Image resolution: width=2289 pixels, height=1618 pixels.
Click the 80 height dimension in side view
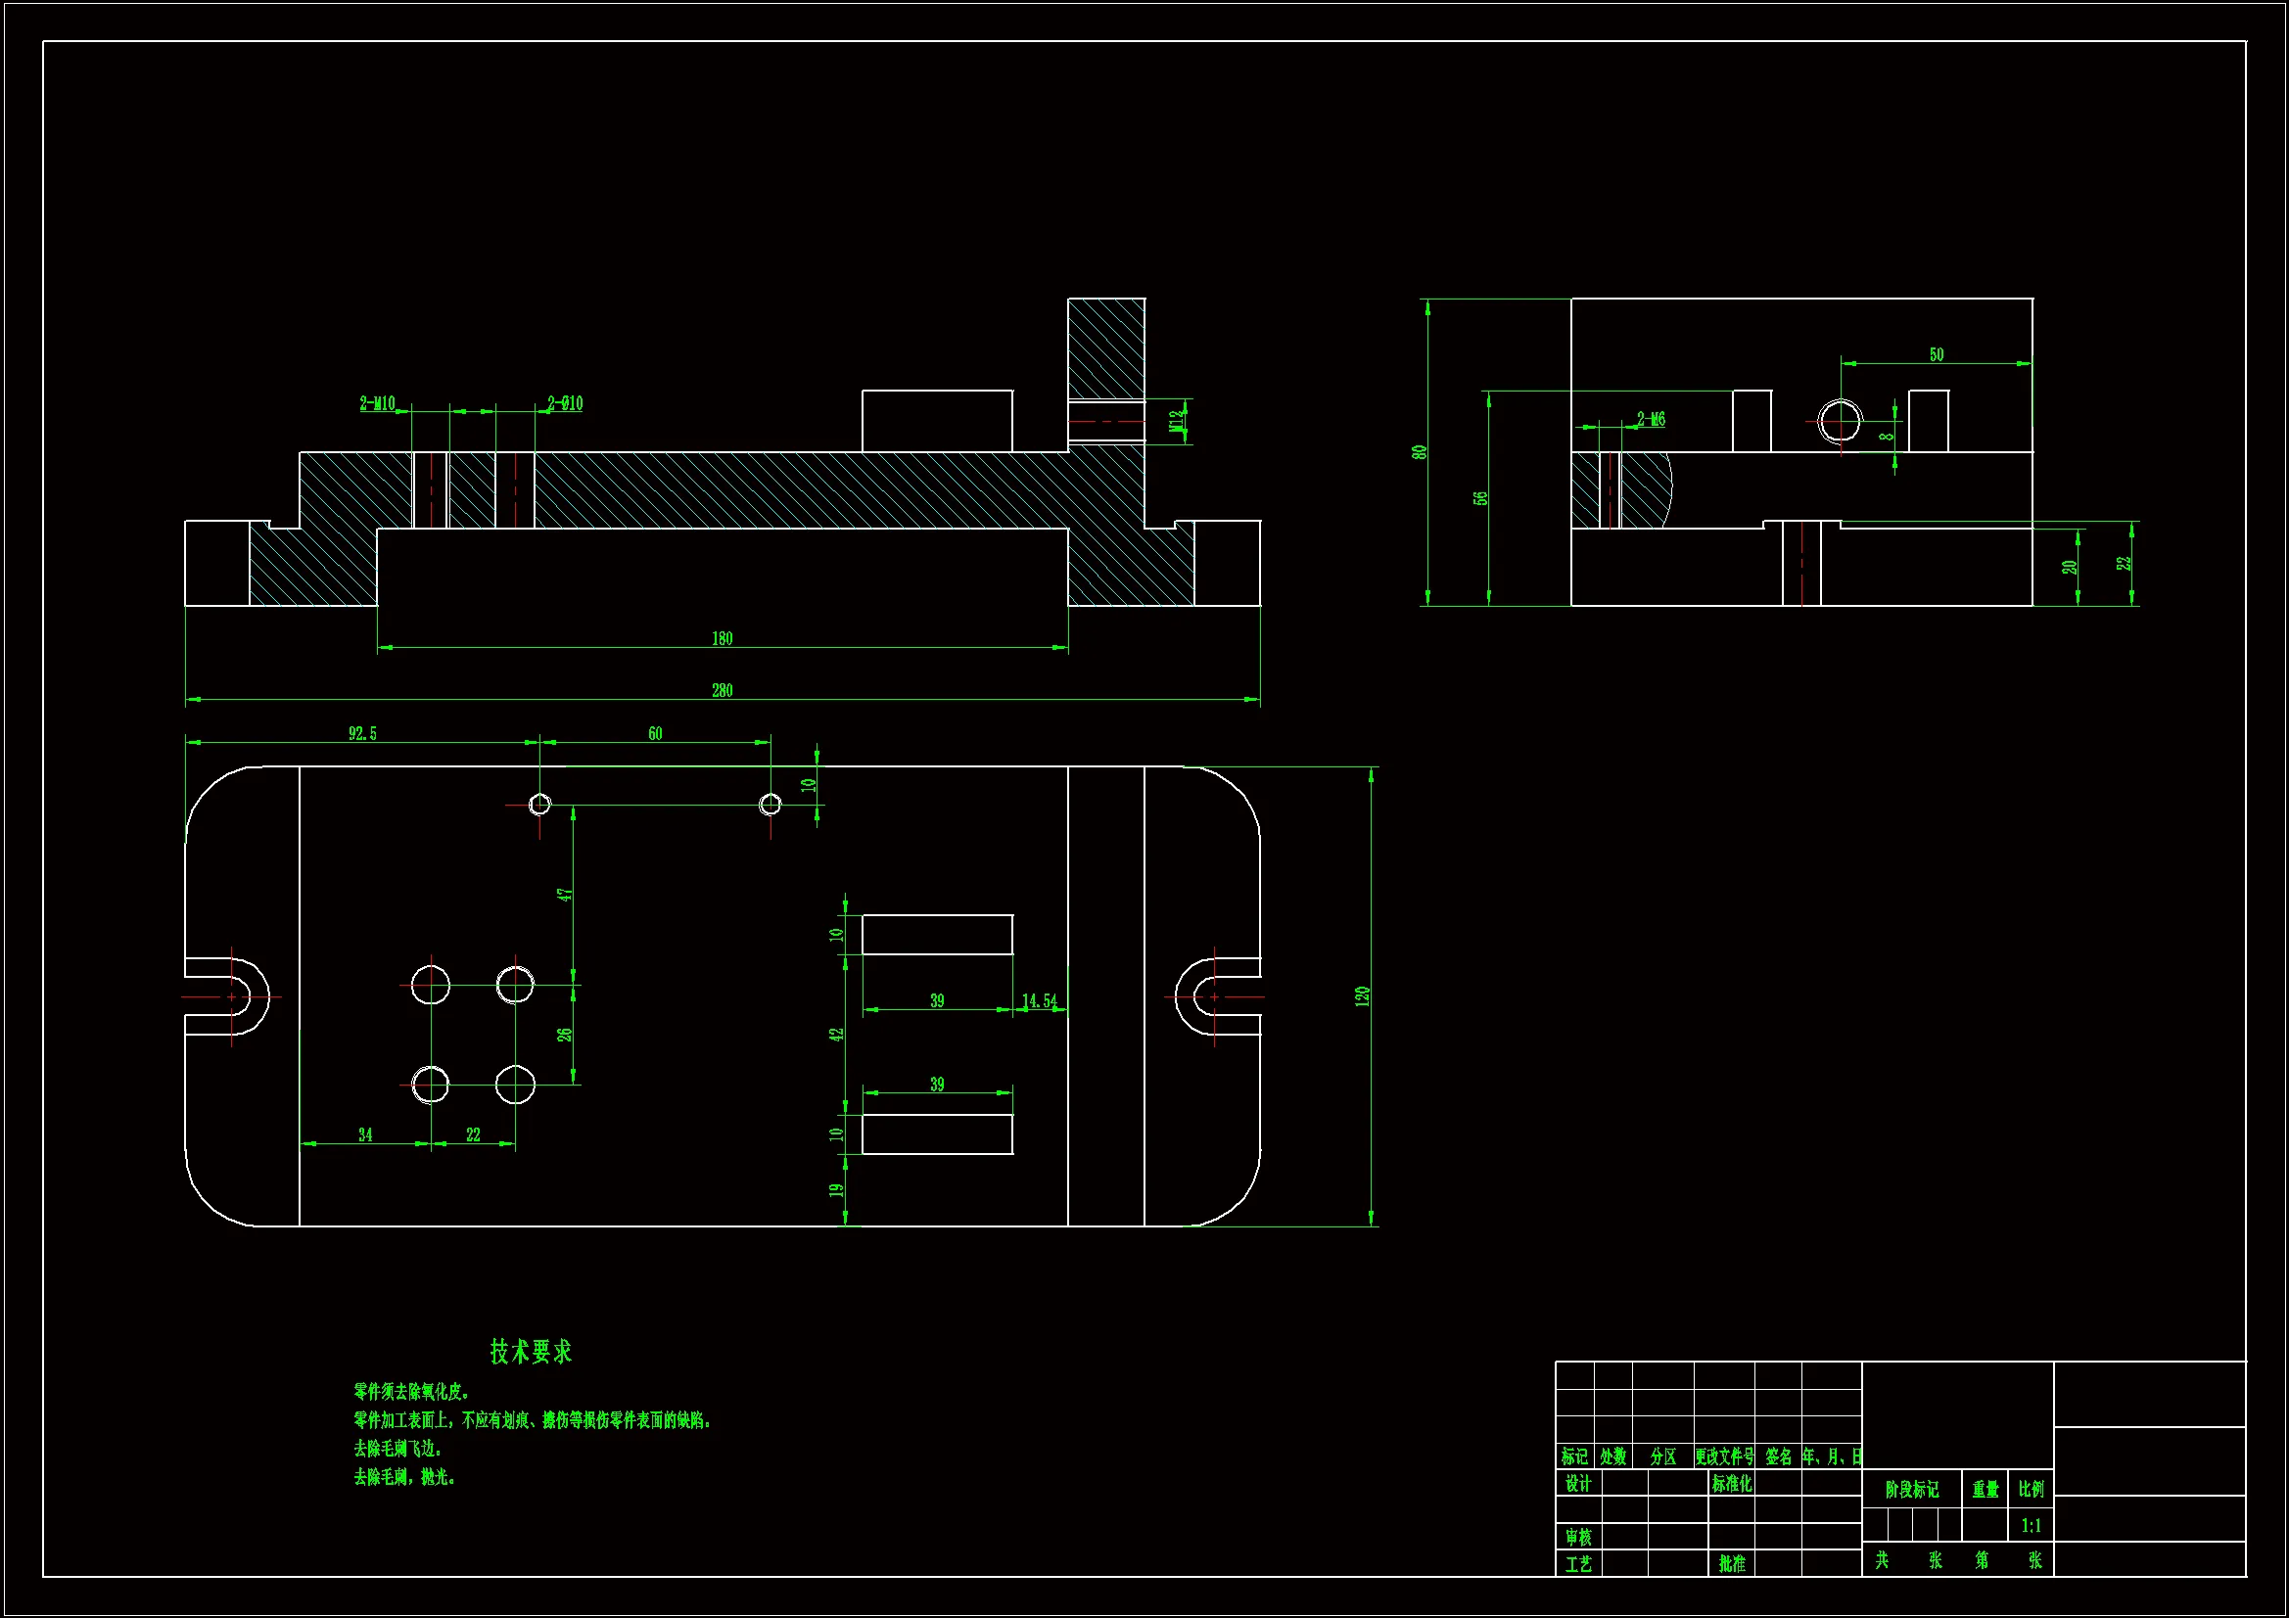tap(1420, 451)
